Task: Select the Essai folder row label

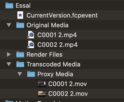Action: click(x=23, y=6)
